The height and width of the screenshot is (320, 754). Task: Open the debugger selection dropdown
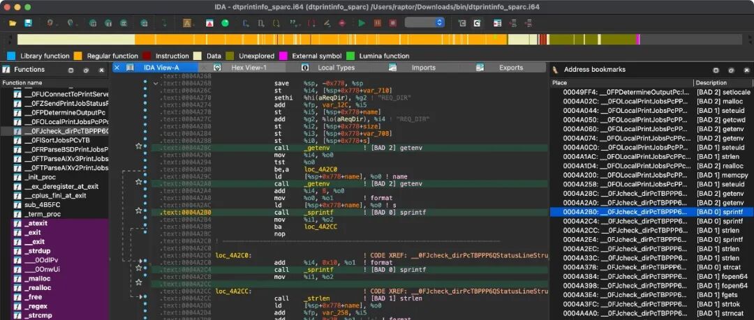click(424, 22)
